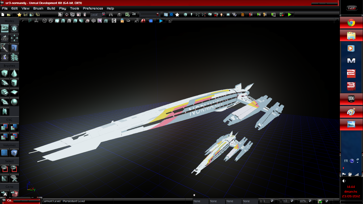
Task: Activate the rotation widget mode icon
Action: pos(72,15)
